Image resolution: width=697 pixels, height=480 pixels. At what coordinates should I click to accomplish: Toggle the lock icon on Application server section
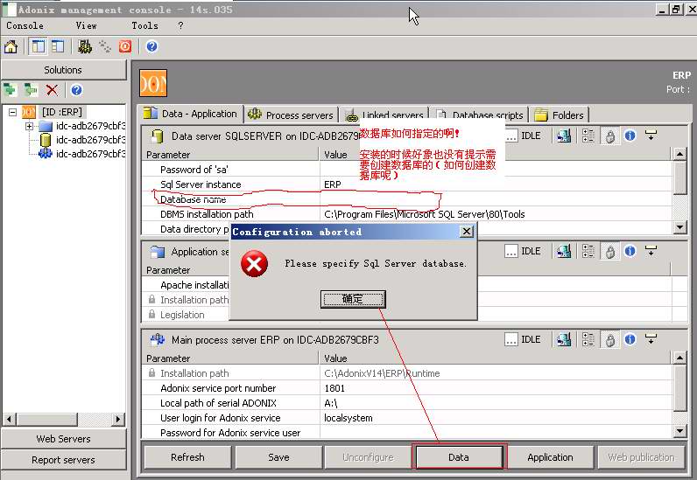point(609,252)
